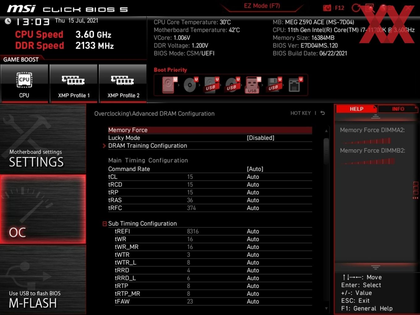Click the tREFI current value 8316
The height and width of the screenshot is (315, 420).
click(x=193, y=231)
